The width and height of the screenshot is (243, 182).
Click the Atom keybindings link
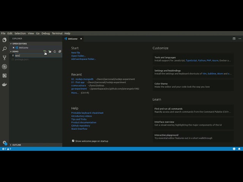click(220, 74)
